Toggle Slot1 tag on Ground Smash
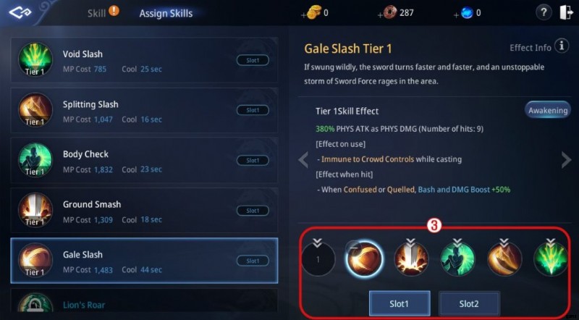The image size is (579, 320). coord(253,211)
